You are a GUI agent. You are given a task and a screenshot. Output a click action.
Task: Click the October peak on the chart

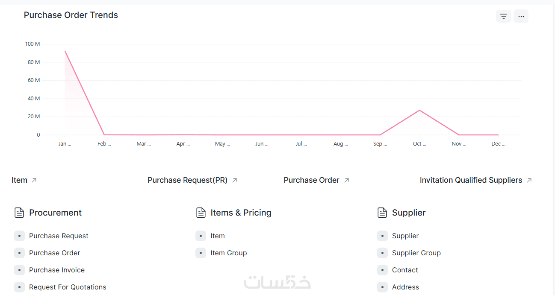click(419, 111)
